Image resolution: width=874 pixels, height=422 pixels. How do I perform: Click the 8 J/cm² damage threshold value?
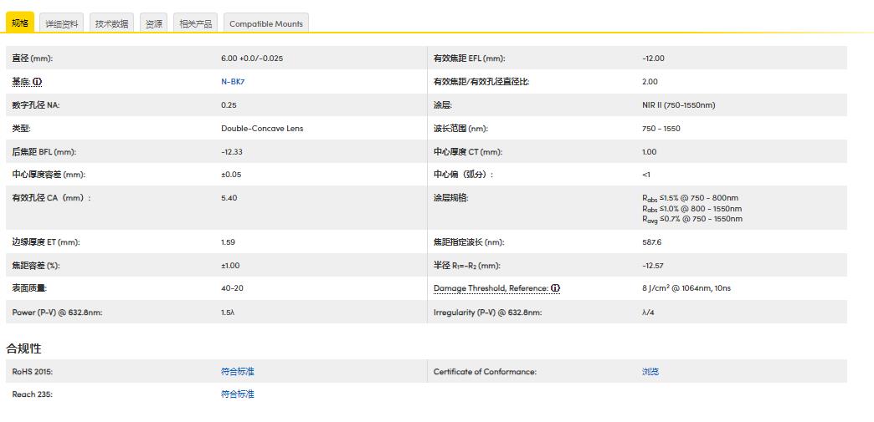click(x=684, y=288)
